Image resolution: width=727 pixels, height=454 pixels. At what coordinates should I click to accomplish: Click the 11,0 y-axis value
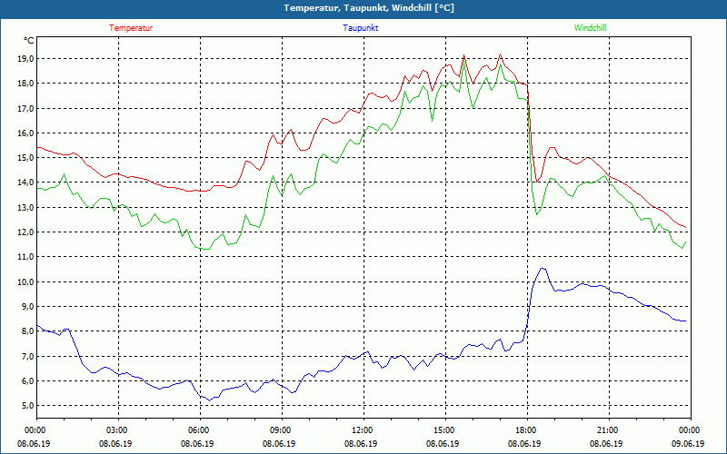click(x=26, y=257)
